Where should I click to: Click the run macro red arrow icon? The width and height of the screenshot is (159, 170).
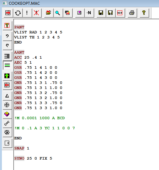pyautogui.click(x=8, y=13)
